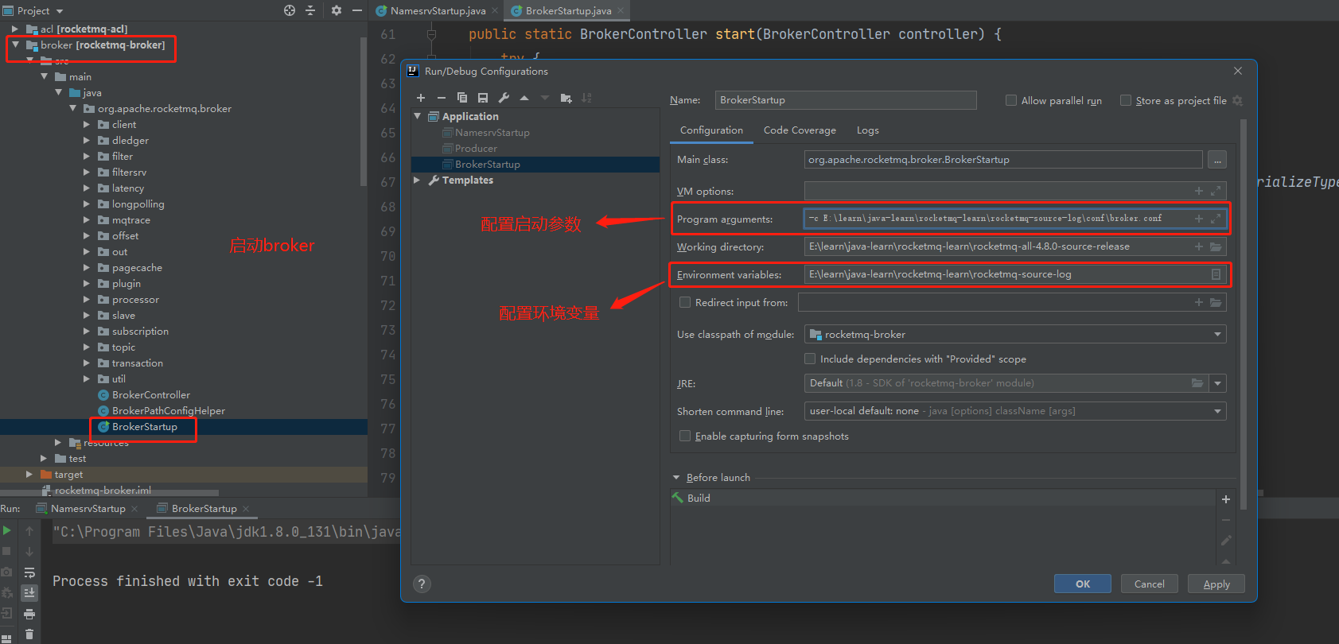
Task: Rerun BrokerStartup with green play icon
Action: point(7,530)
